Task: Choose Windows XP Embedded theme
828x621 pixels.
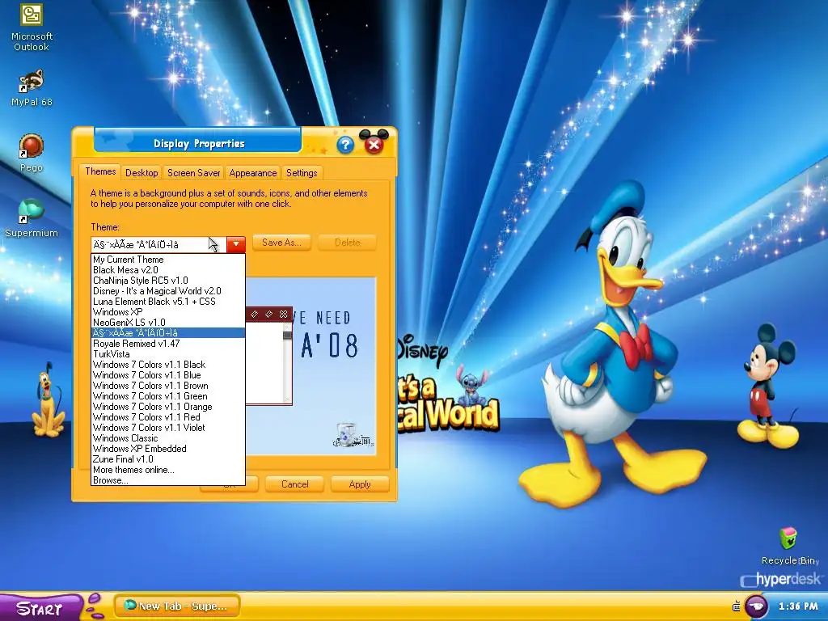Action: coord(168,449)
